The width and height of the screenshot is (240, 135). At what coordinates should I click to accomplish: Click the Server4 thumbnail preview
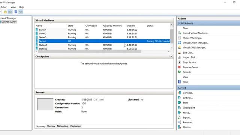(45, 104)
